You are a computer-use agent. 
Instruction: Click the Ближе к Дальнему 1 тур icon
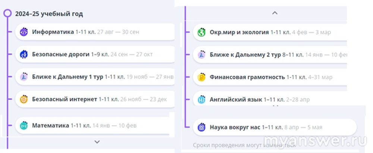click(24, 77)
